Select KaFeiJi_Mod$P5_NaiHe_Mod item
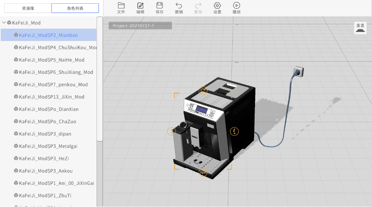The width and height of the screenshot is (372, 207). [48, 60]
